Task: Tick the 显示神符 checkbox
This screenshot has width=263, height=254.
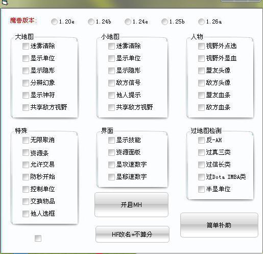Action: pyautogui.click(x=26, y=95)
